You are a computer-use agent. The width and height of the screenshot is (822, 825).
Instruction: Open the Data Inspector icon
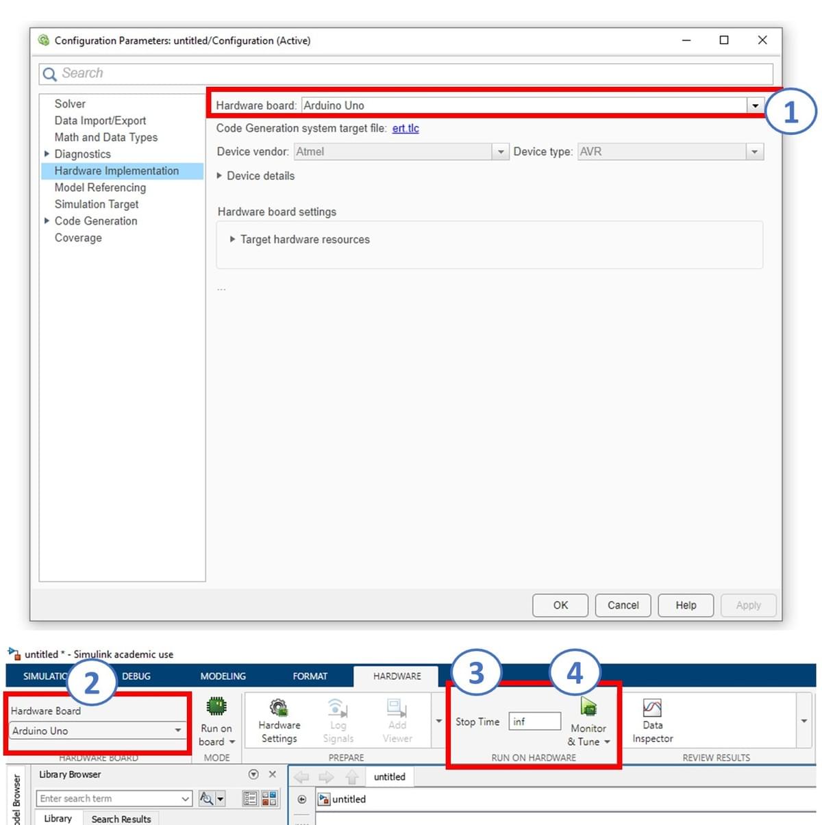click(652, 707)
